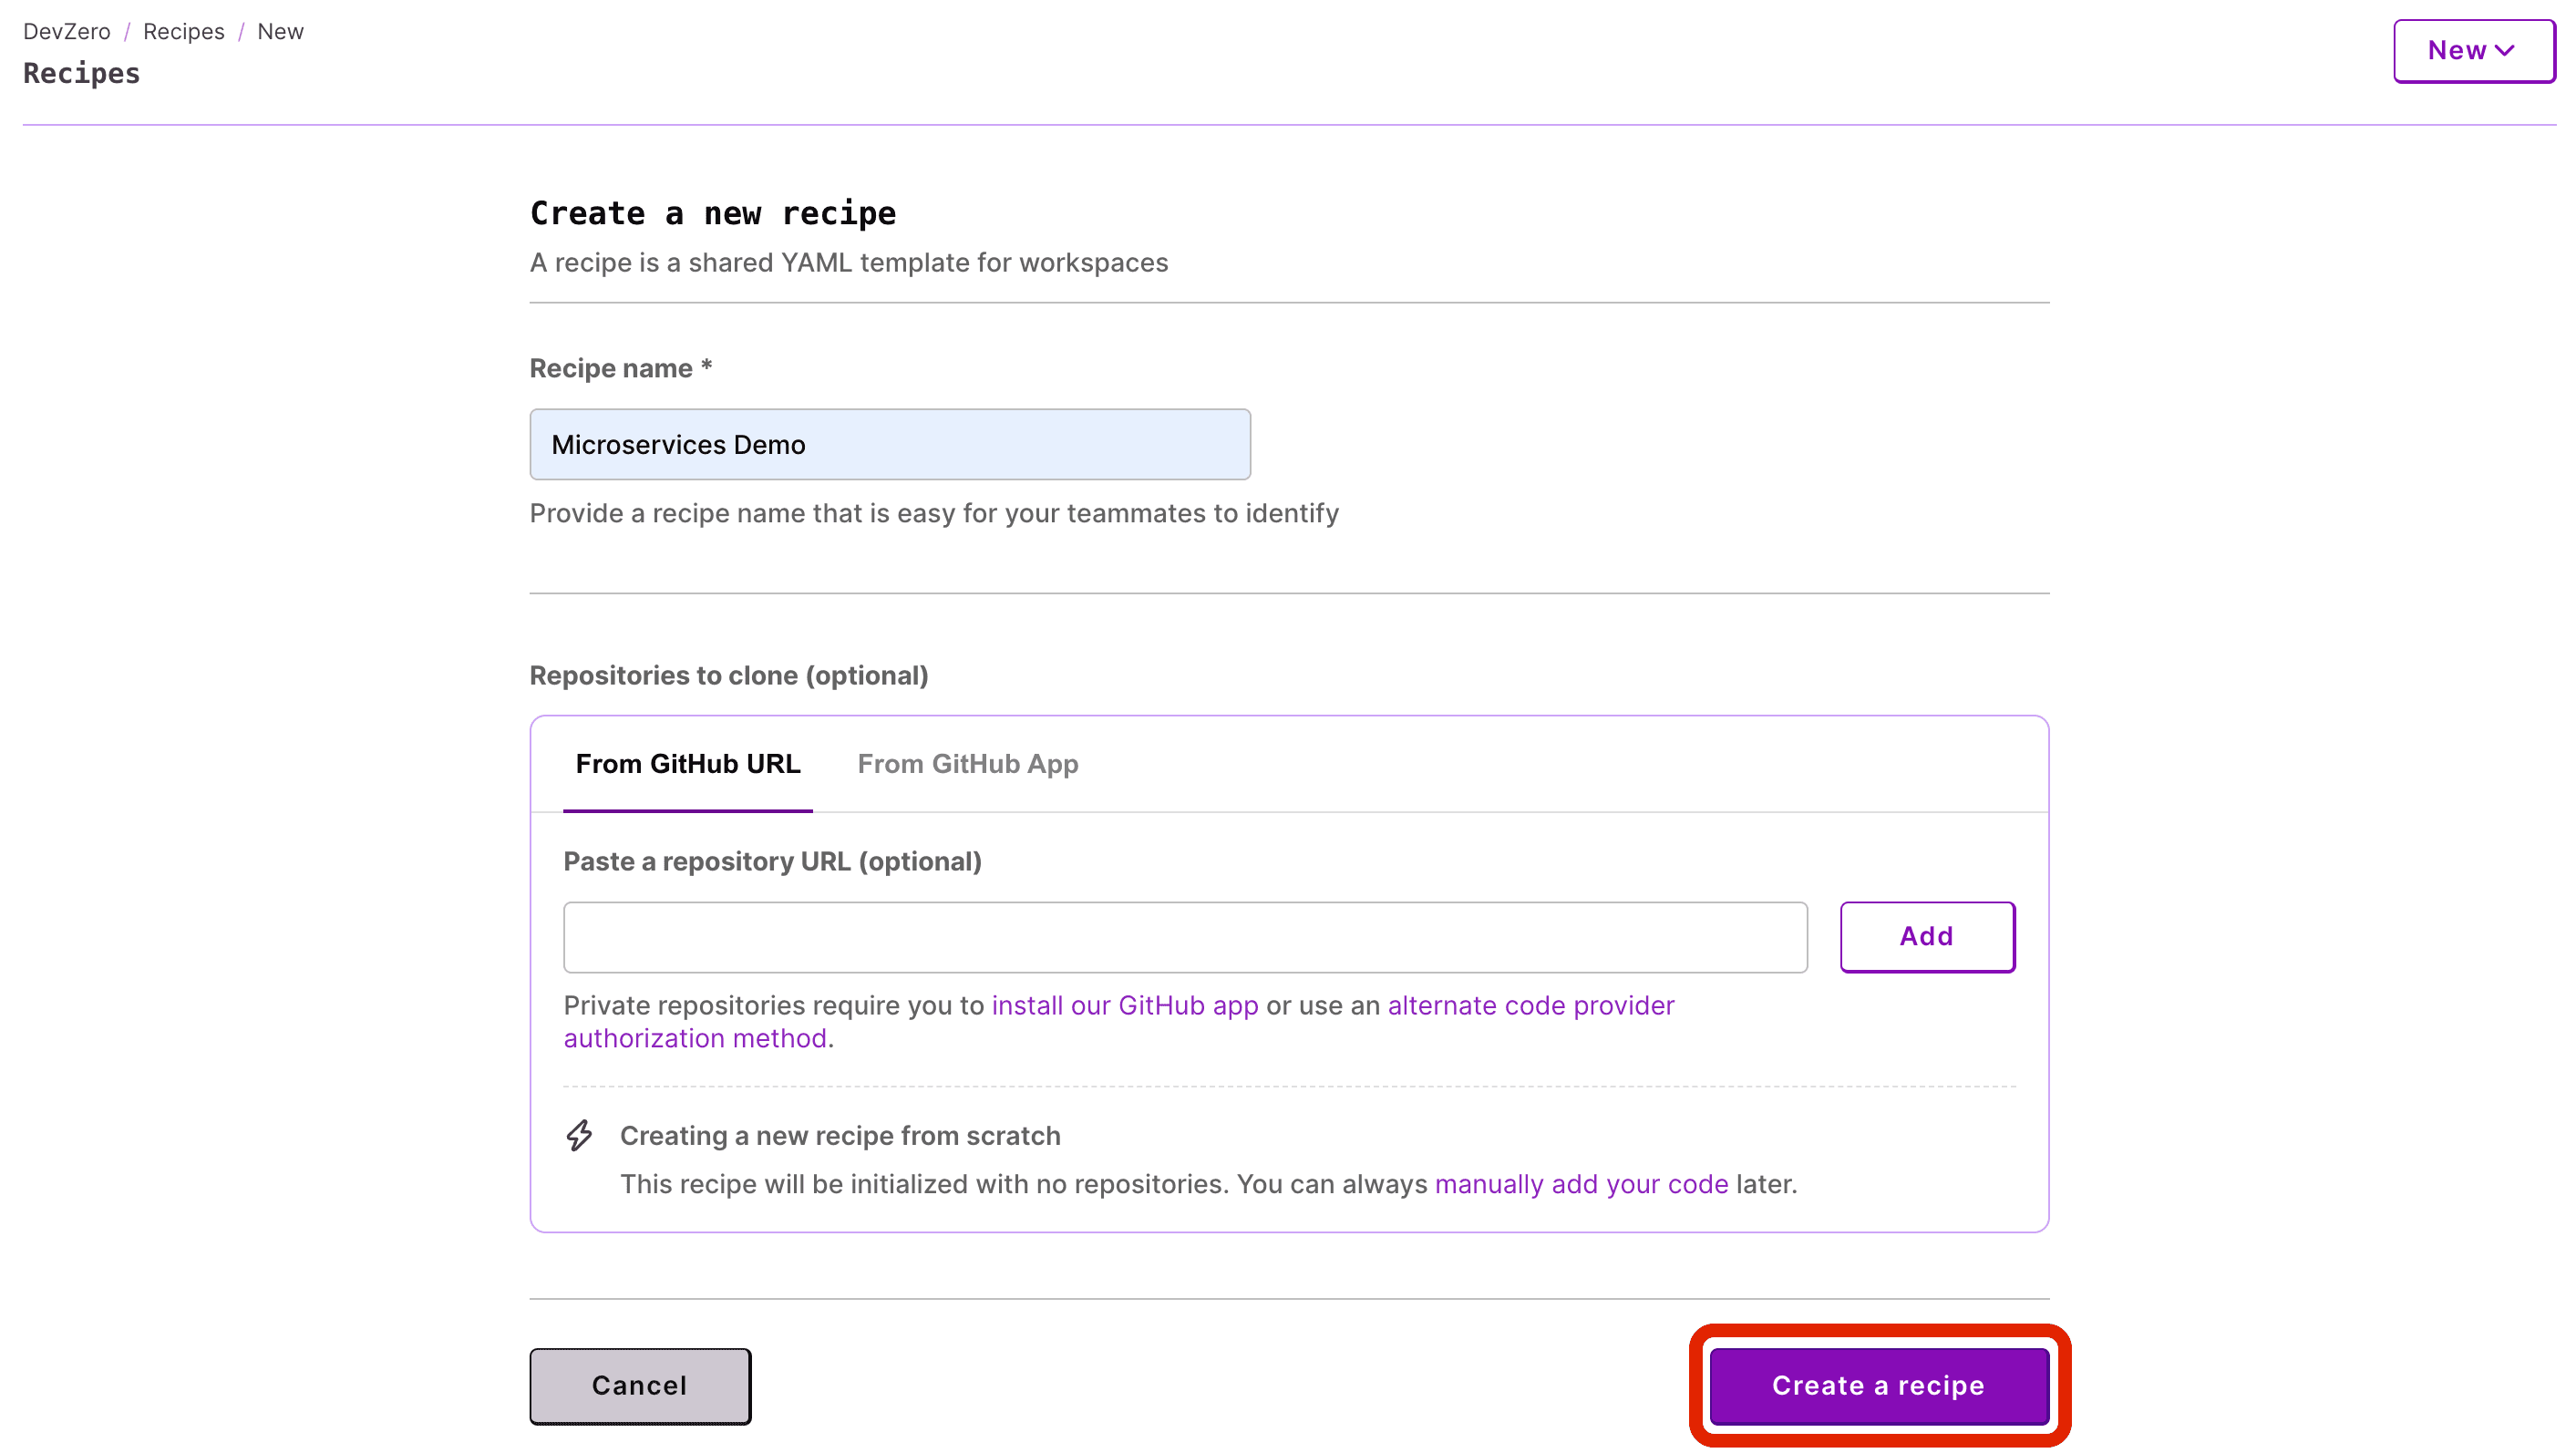Click Cancel to discard the new recipe
The width and height of the screenshot is (2576, 1453).
639,1385
